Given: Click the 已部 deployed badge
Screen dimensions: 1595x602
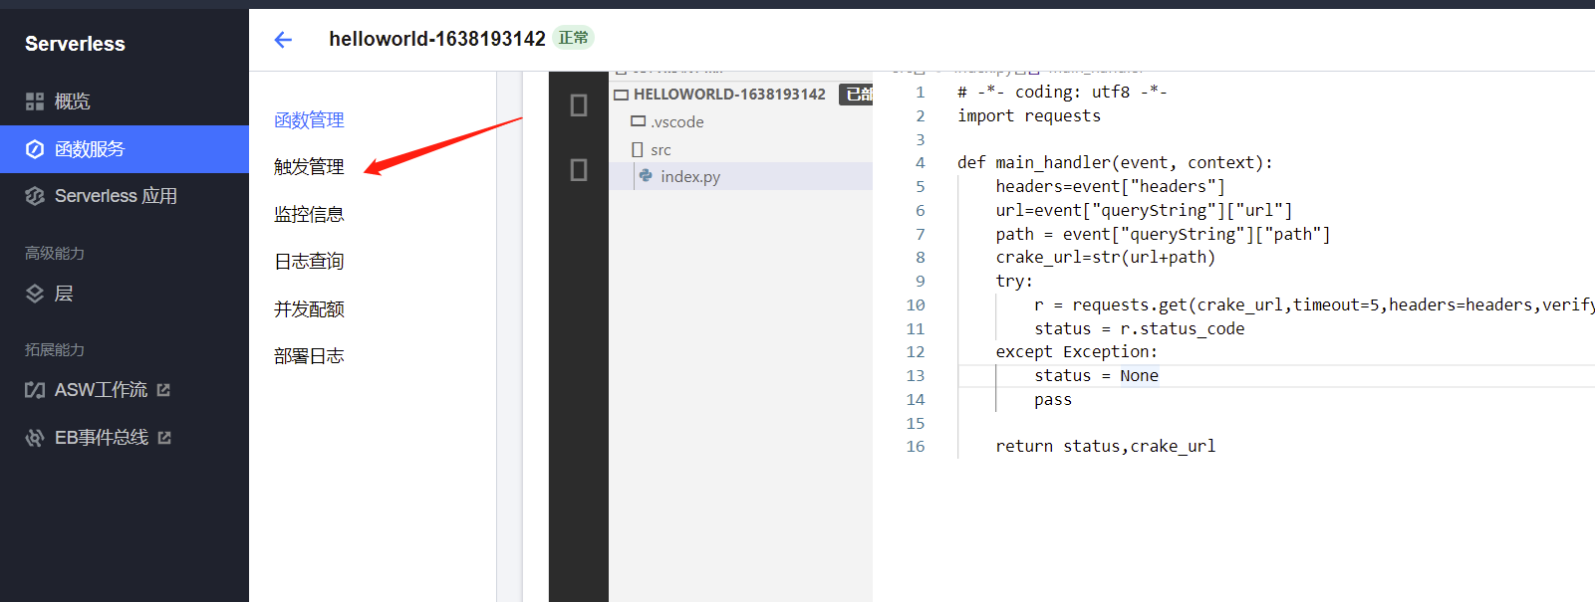Looking at the screenshot, I should coord(857,95).
